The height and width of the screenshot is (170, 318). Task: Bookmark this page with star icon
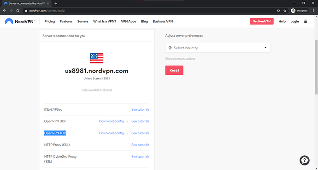pyautogui.click(x=285, y=11)
